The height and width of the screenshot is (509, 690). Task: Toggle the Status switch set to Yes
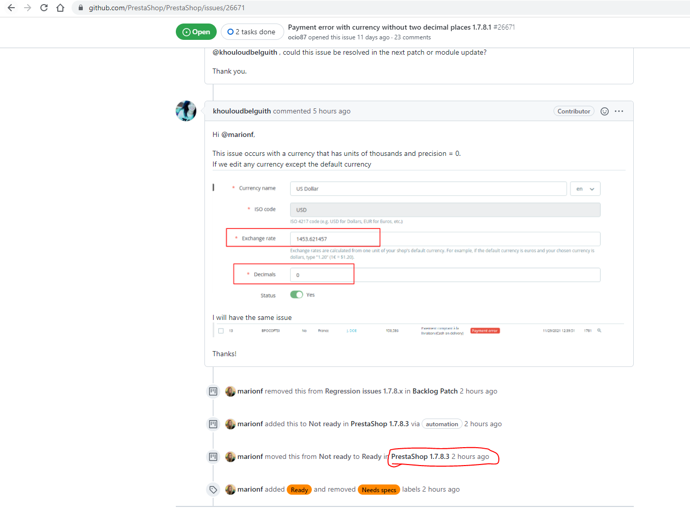[296, 294]
